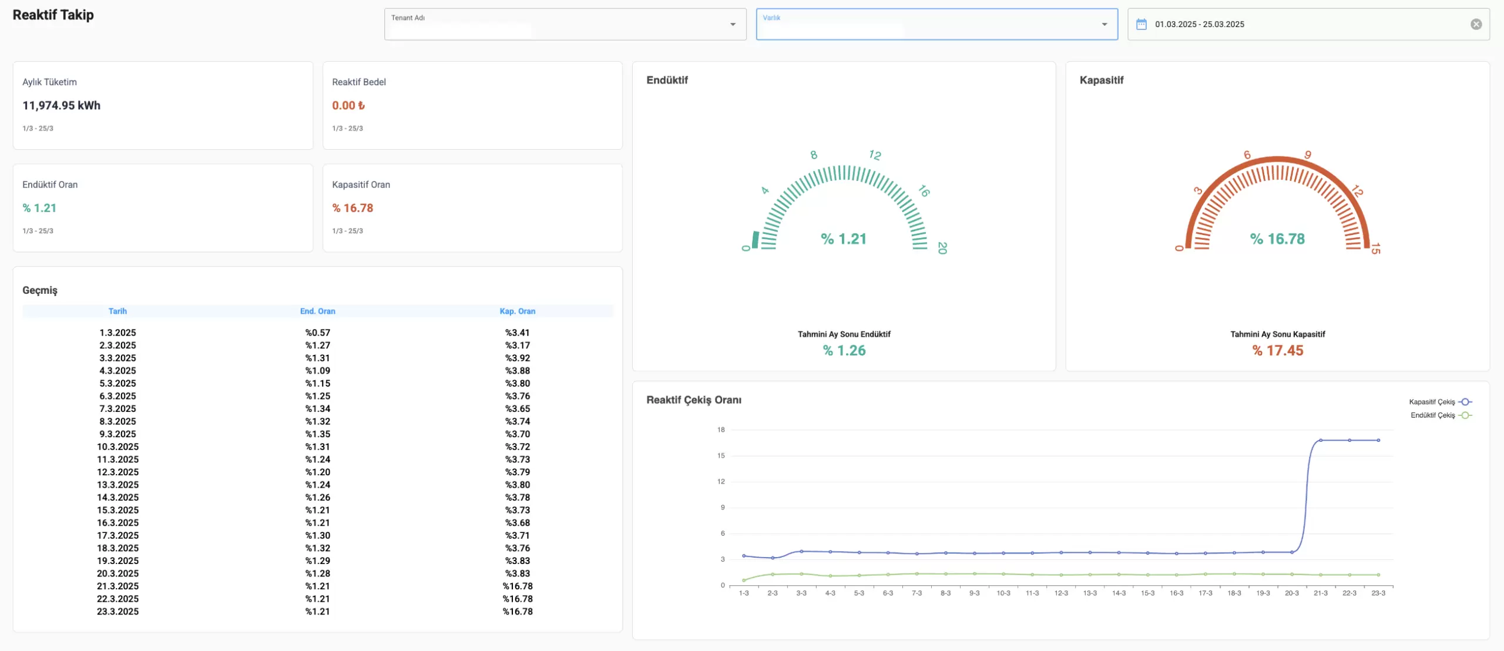The width and height of the screenshot is (1504, 651).
Task: Click the calendar icon in date field
Action: (x=1141, y=24)
